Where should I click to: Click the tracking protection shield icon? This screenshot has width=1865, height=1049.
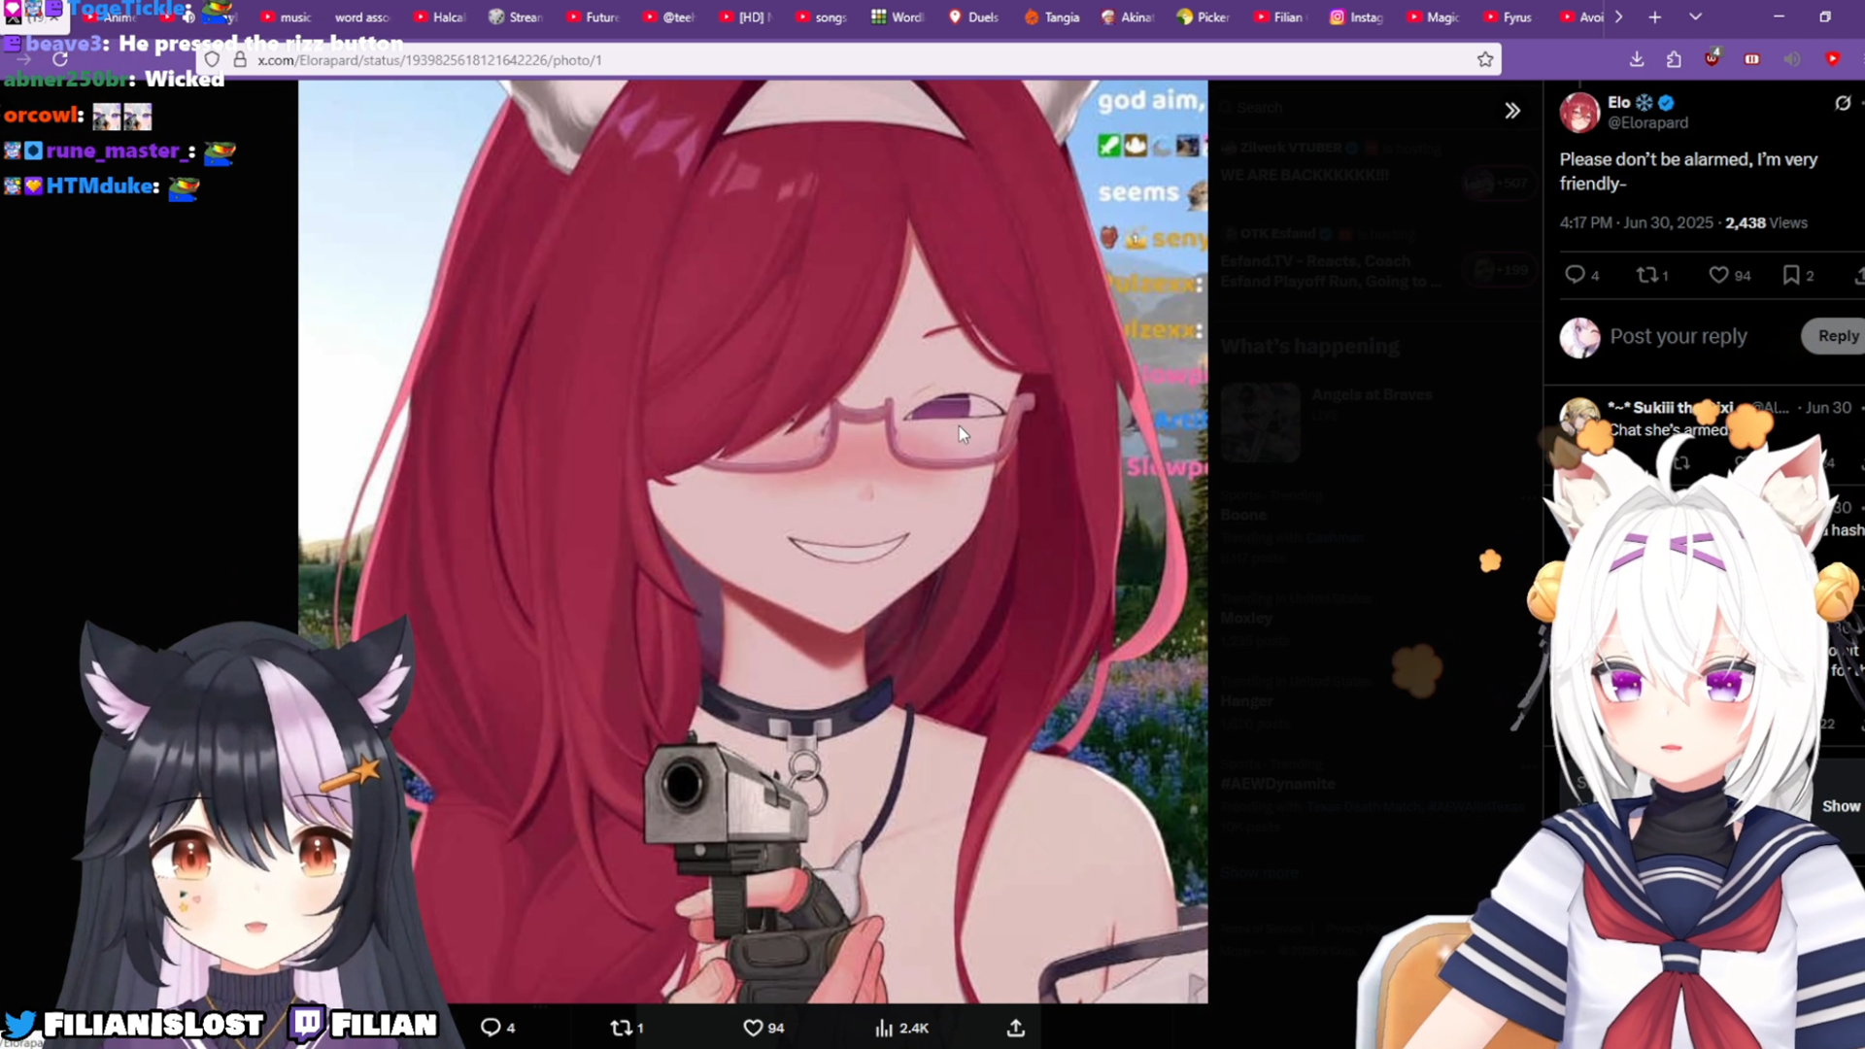pos(212,60)
